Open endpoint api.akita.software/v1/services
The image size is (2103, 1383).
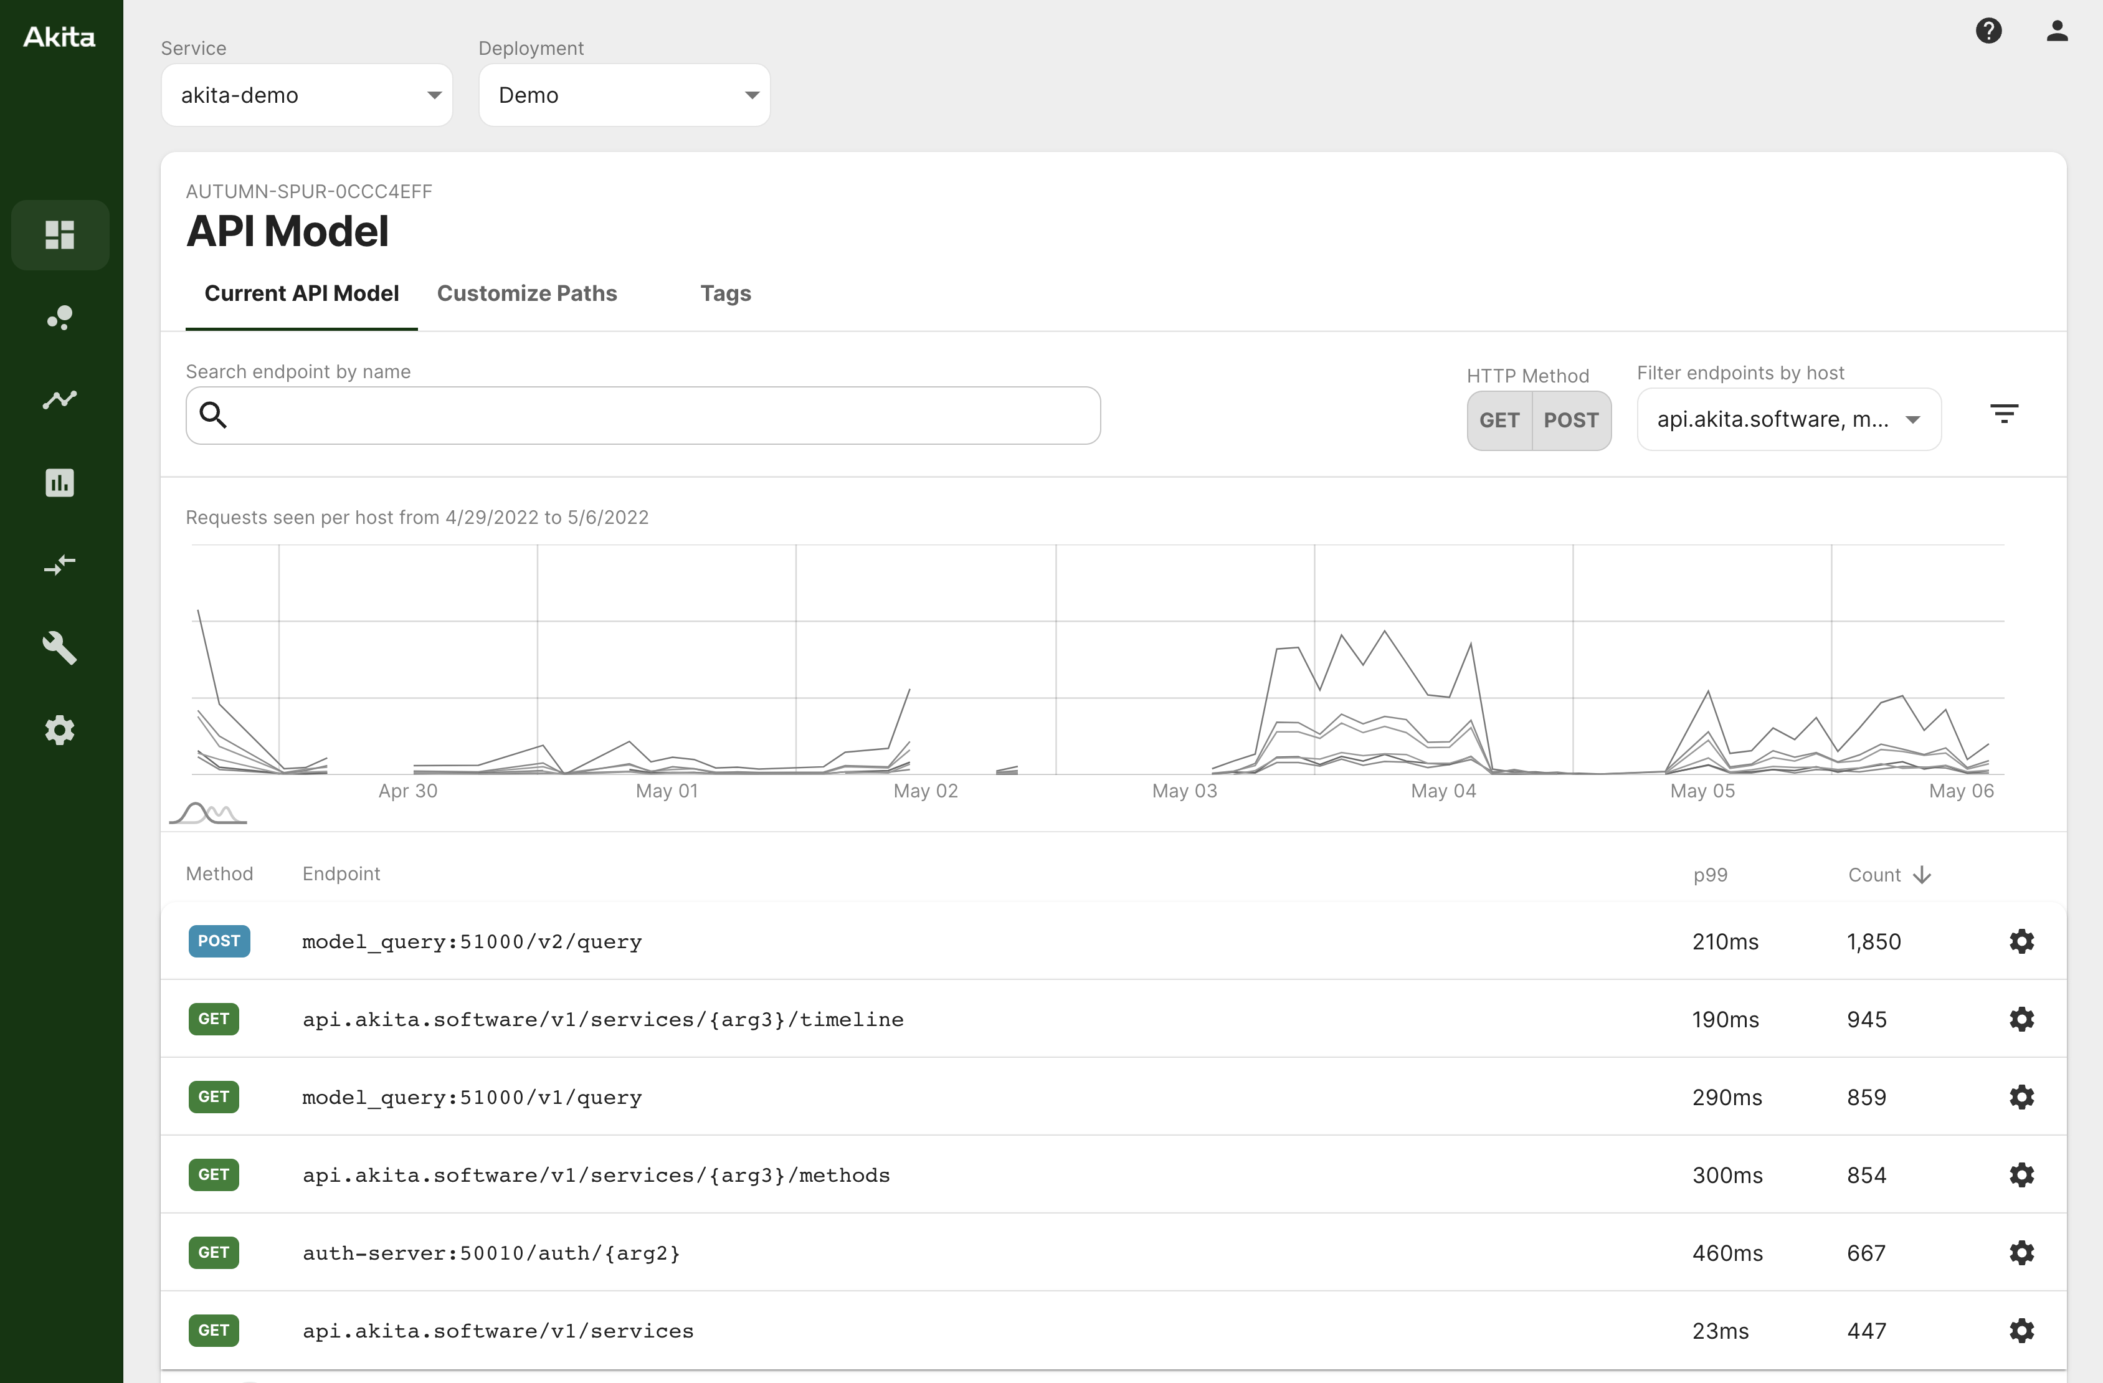coord(498,1331)
